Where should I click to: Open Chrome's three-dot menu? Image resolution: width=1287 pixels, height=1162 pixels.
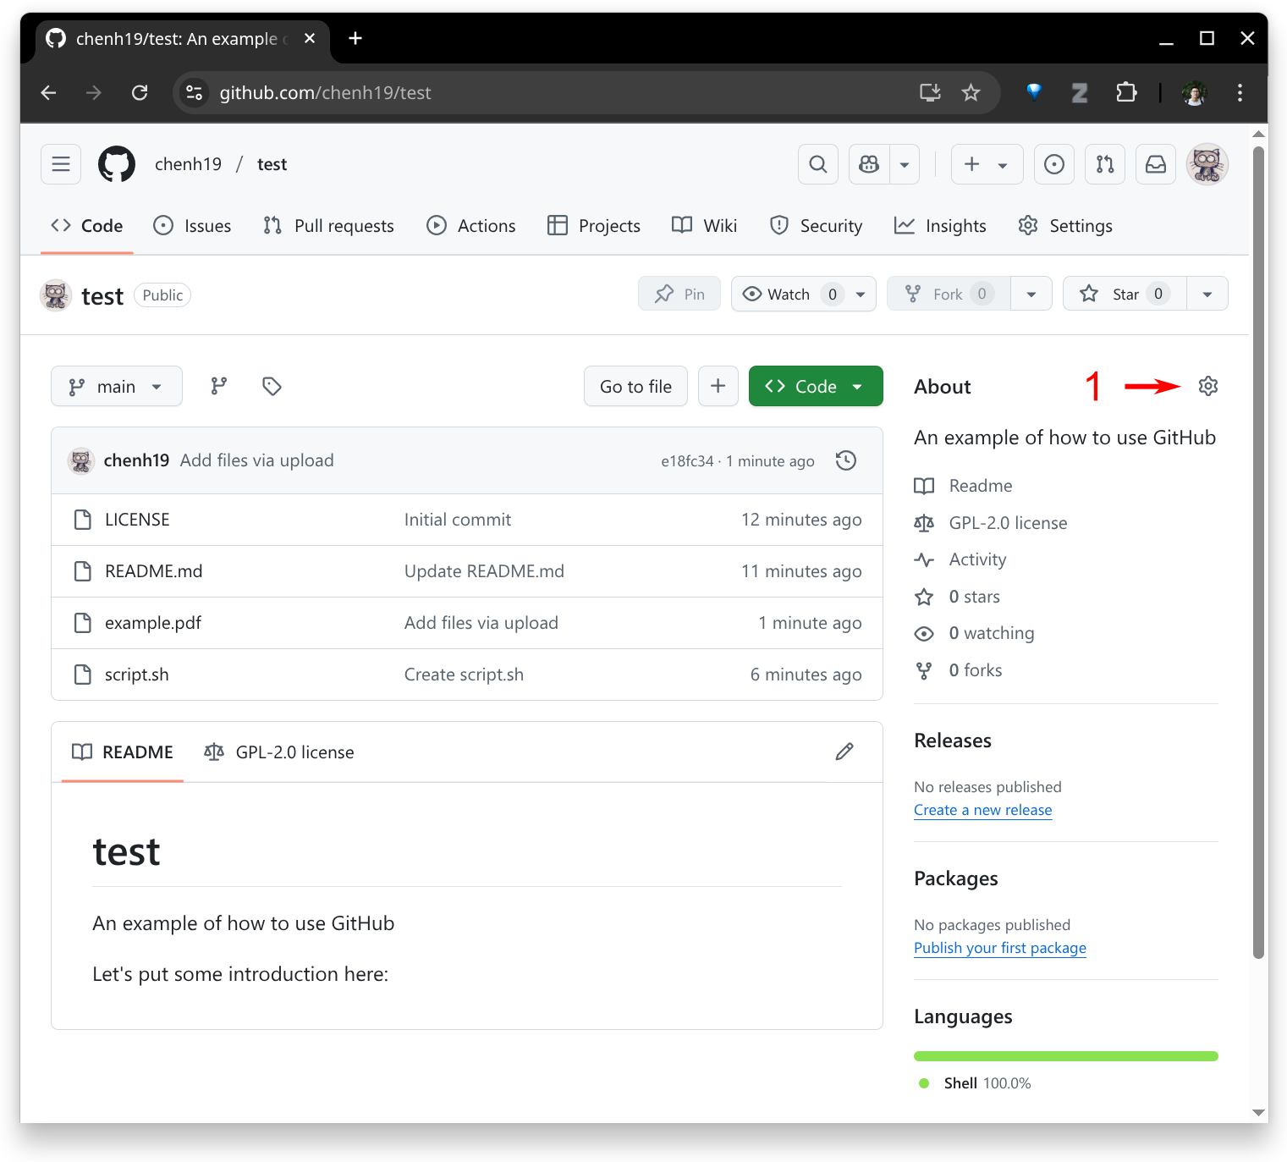[1240, 92]
